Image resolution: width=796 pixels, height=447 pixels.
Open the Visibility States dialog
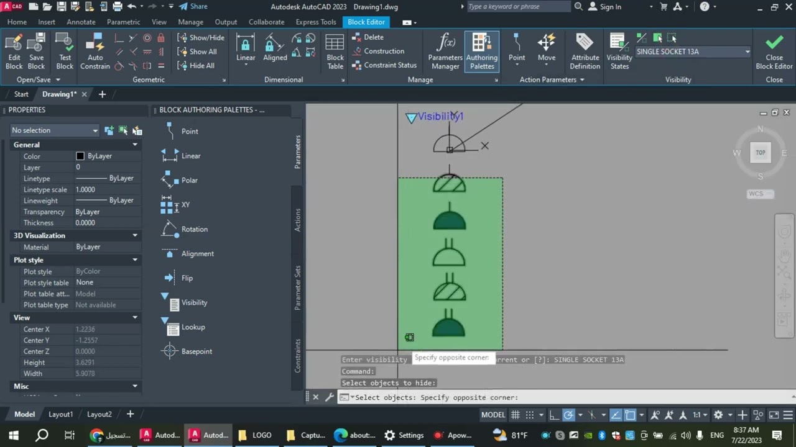click(619, 52)
